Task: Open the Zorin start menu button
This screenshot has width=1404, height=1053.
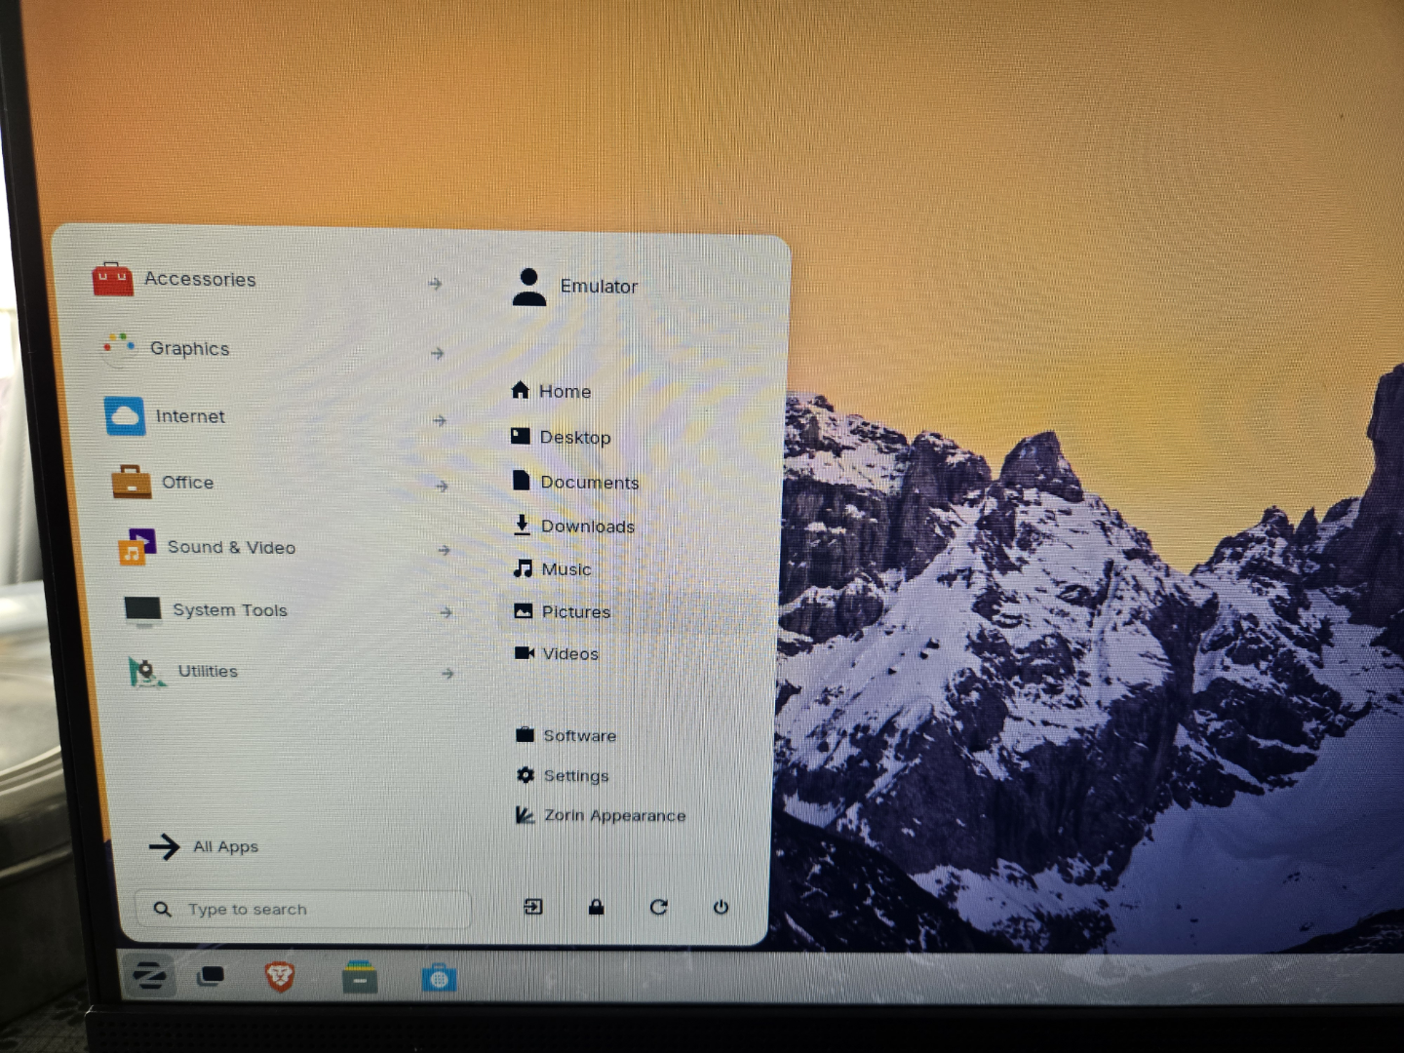Action: tap(149, 975)
